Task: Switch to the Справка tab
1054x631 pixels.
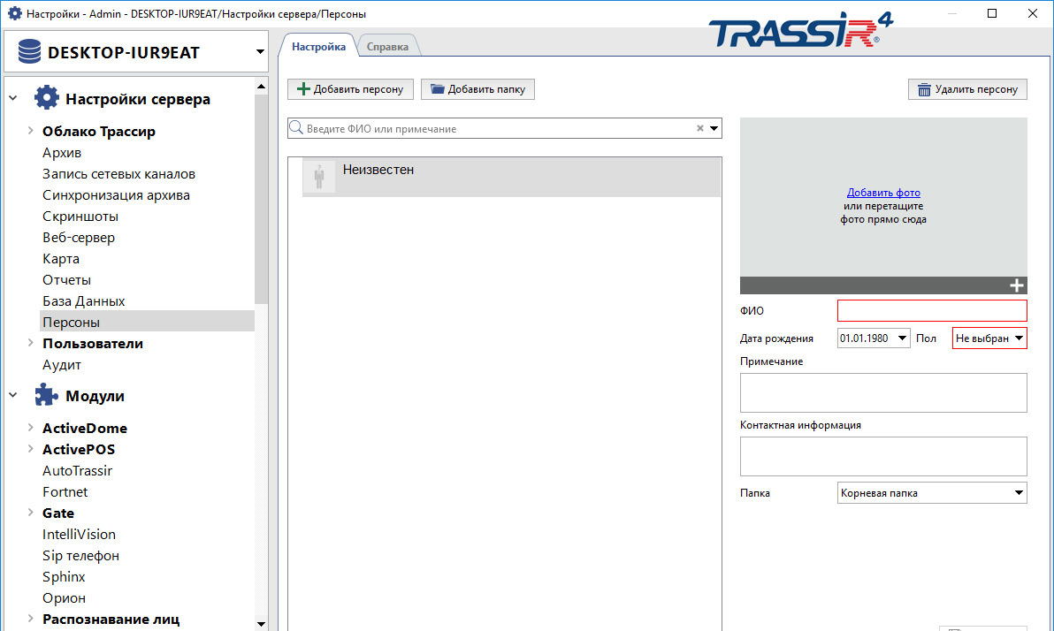Action: coord(388,46)
